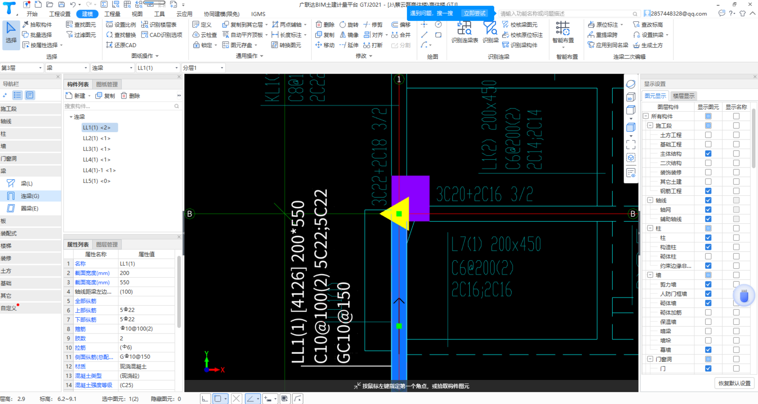
Task: Open the 分层1 layer dropdown
Action: (x=203, y=68)
